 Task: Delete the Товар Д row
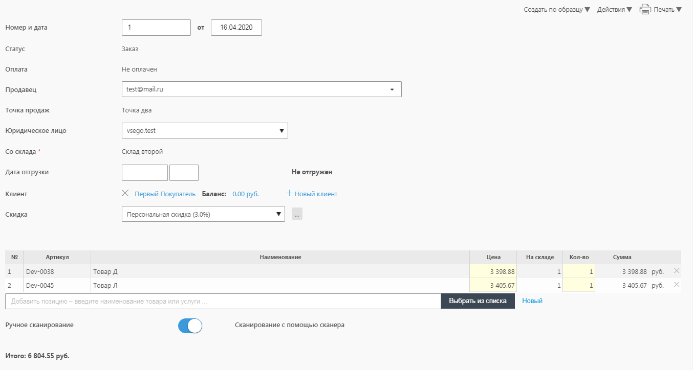click(677, 271)
